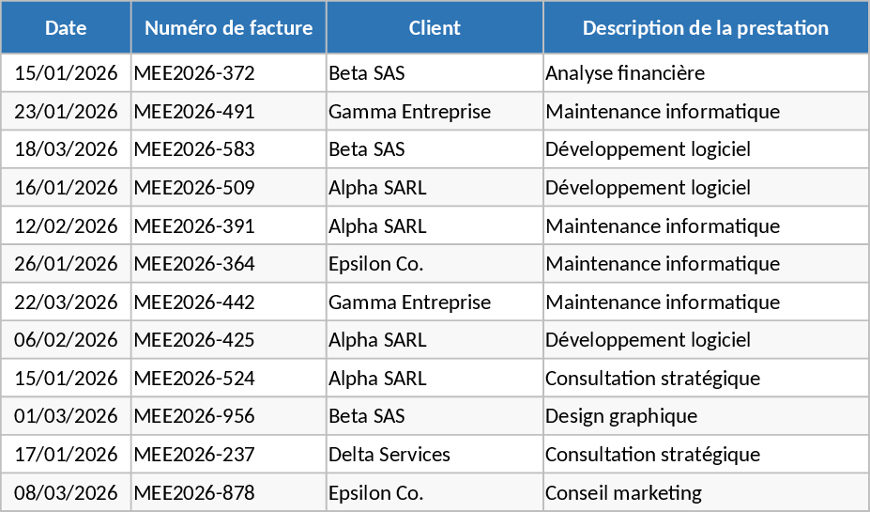Click the date 18/03/2026
The image size is (870, 512).
66,149
